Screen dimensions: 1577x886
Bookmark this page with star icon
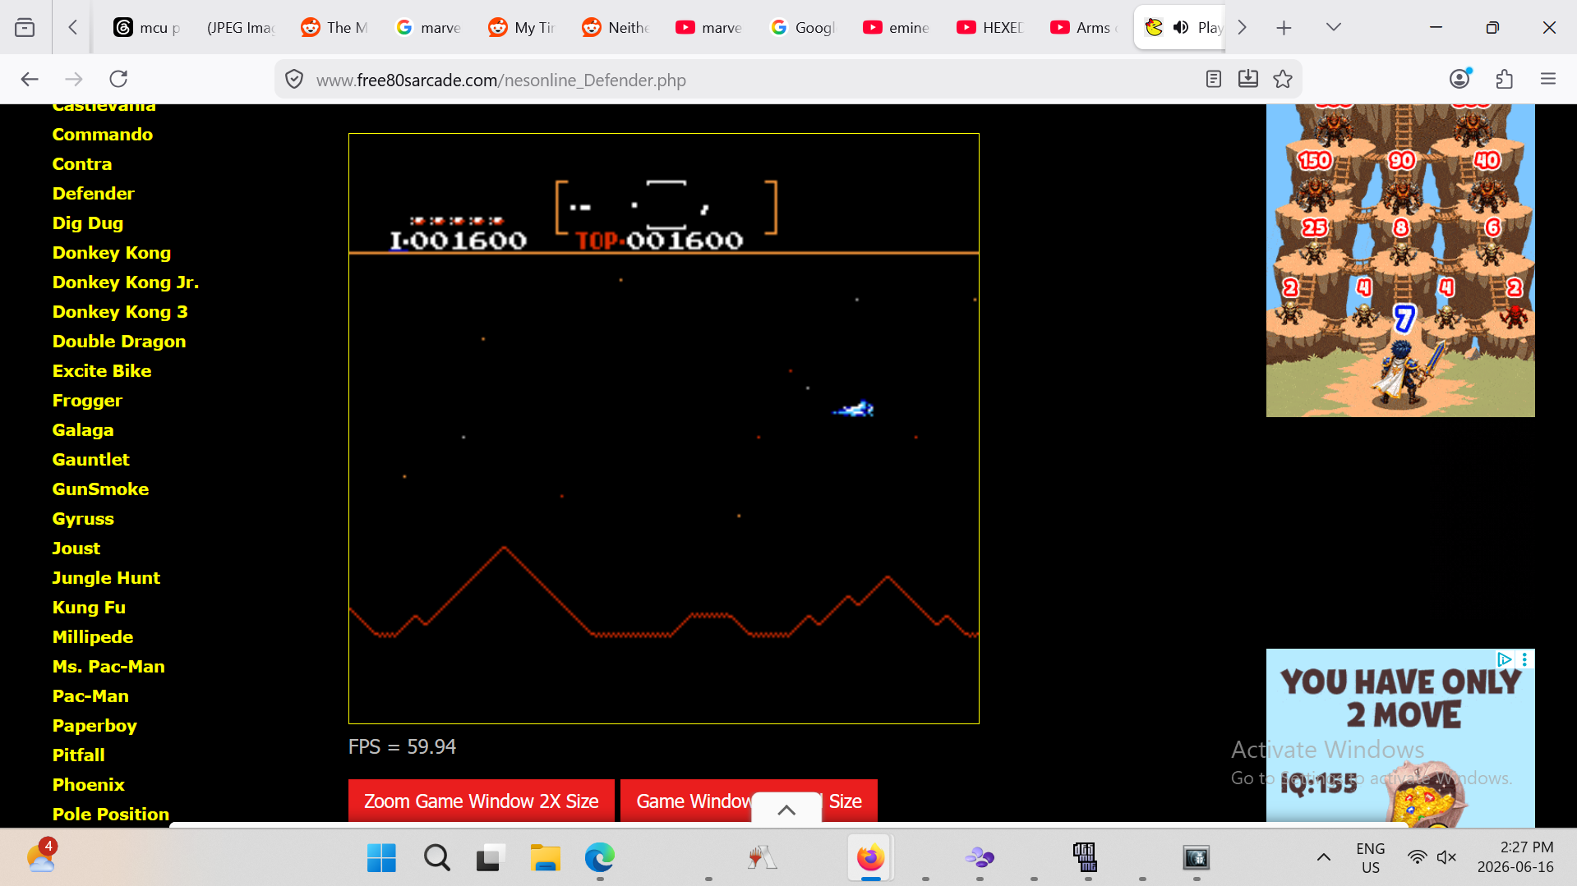[x=1282, y=79]
